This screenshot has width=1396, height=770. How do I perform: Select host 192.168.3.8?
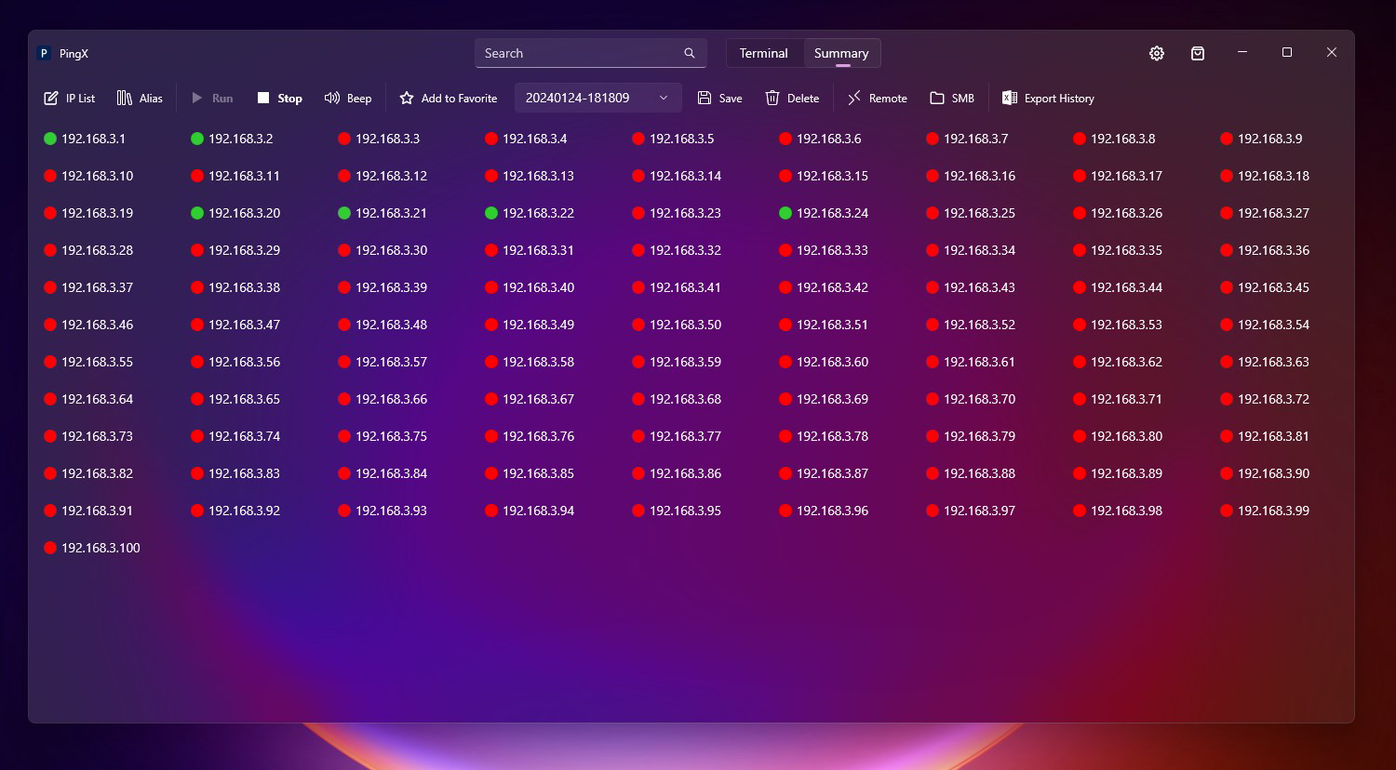(1114, 139)
